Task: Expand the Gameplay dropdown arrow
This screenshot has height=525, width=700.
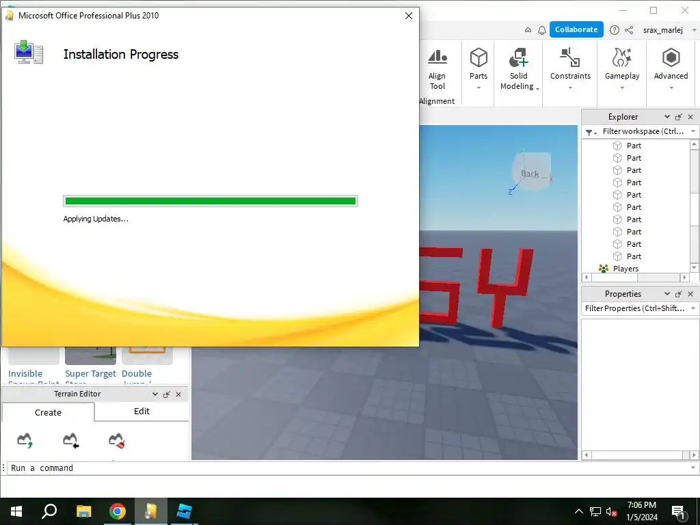Action: coord(622,88)
